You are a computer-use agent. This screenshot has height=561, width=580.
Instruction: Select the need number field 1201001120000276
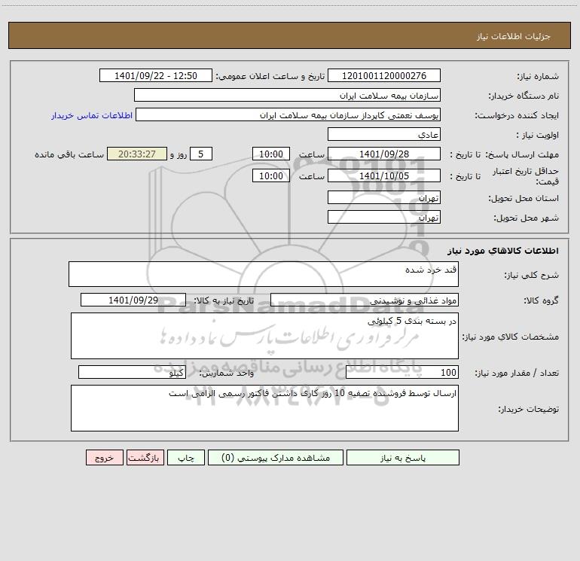coord(384,75)
